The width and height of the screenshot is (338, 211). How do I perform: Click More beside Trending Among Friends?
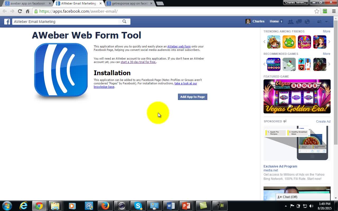click(x=326, y=31)
